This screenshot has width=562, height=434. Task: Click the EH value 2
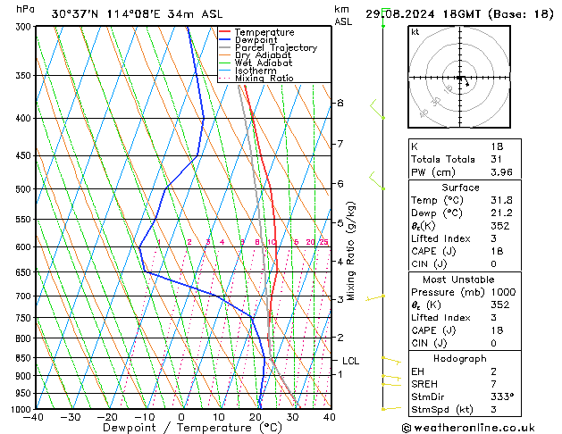494,371
